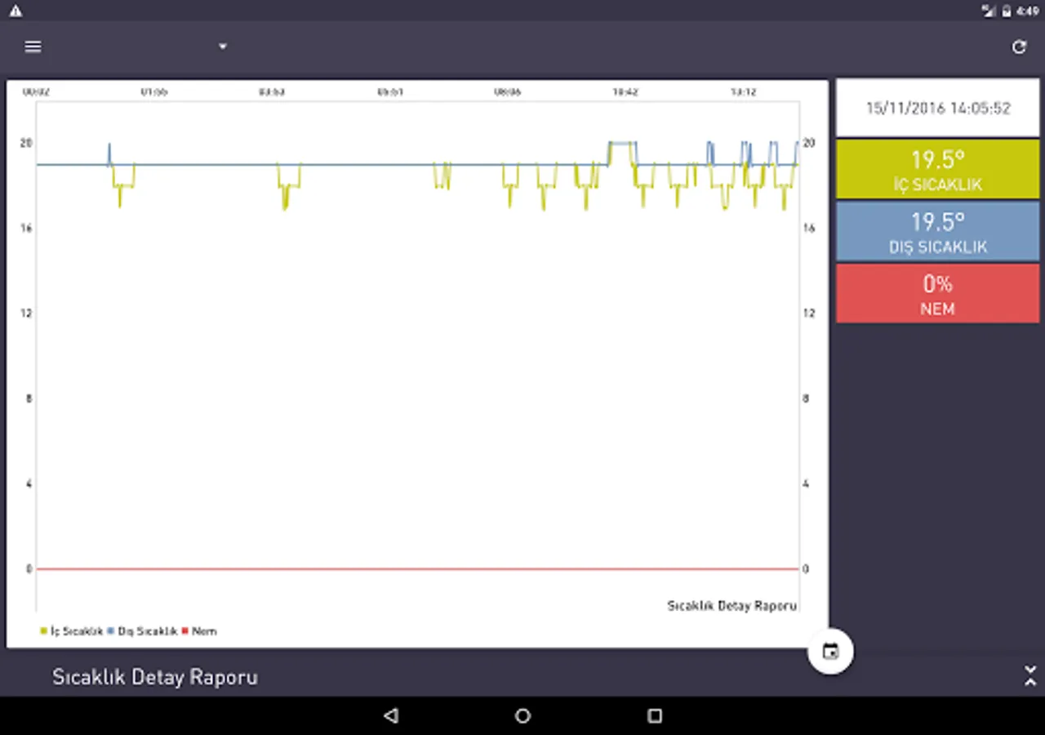Click the left axis value 12
The image size is (1045, 735).
pos(27,313)
